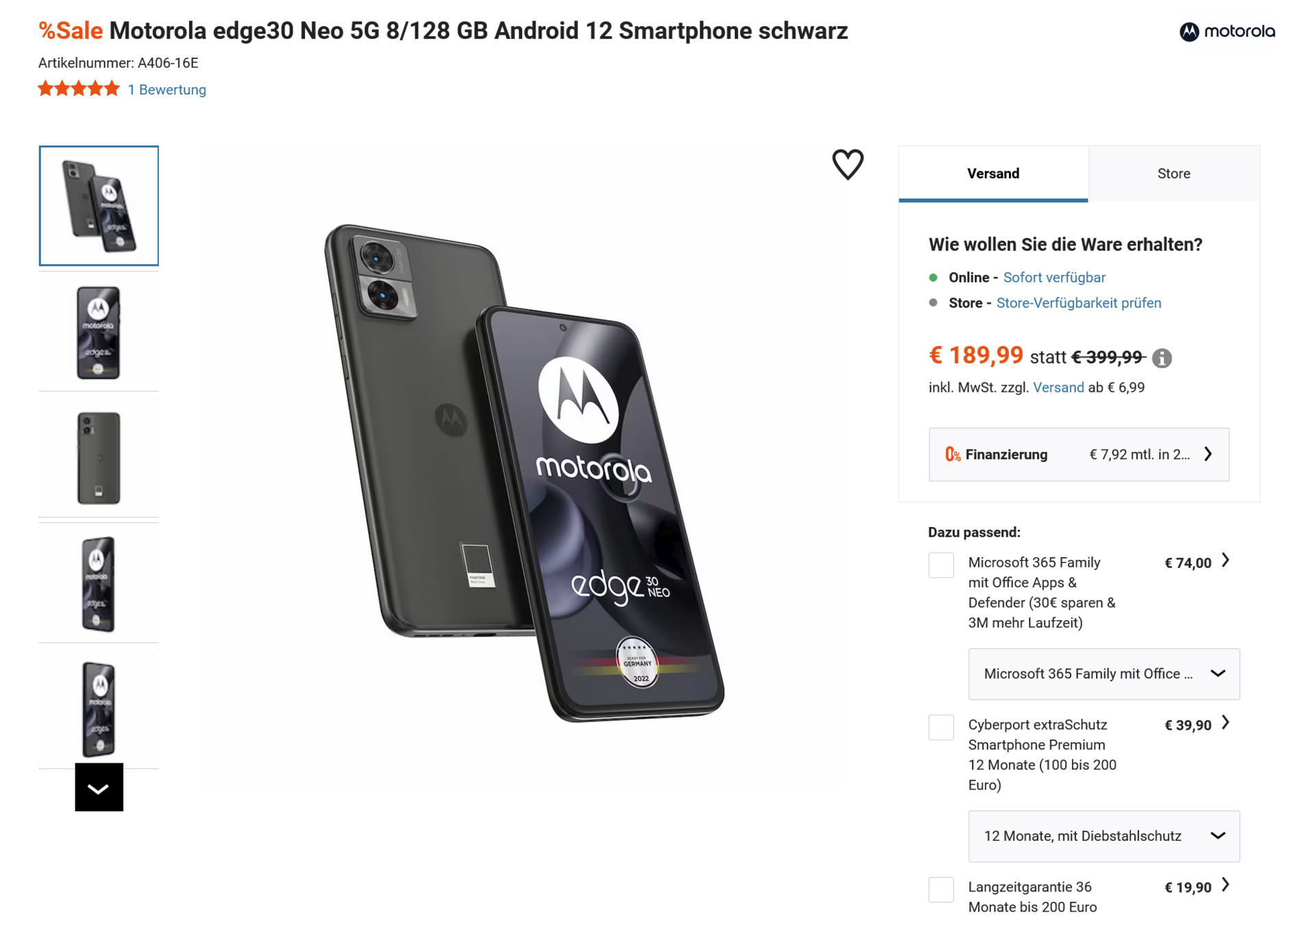The height and width of the screenshot is (932, 1316).
Task: Tick the Cyberport extraSchutz checkbox
Action: [x=940, y=728]
